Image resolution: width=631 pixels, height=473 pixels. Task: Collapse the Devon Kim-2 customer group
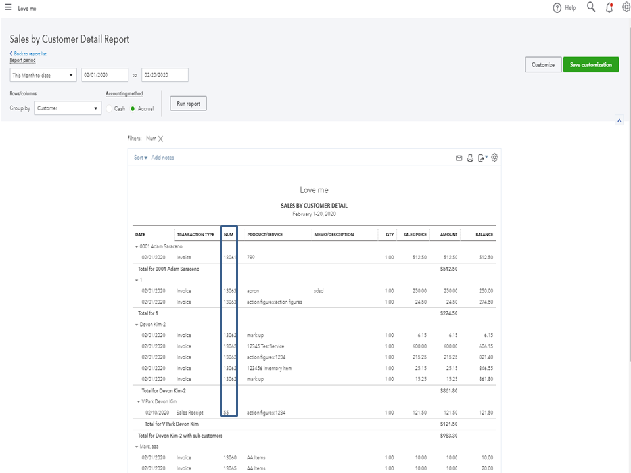click(136, 325)
